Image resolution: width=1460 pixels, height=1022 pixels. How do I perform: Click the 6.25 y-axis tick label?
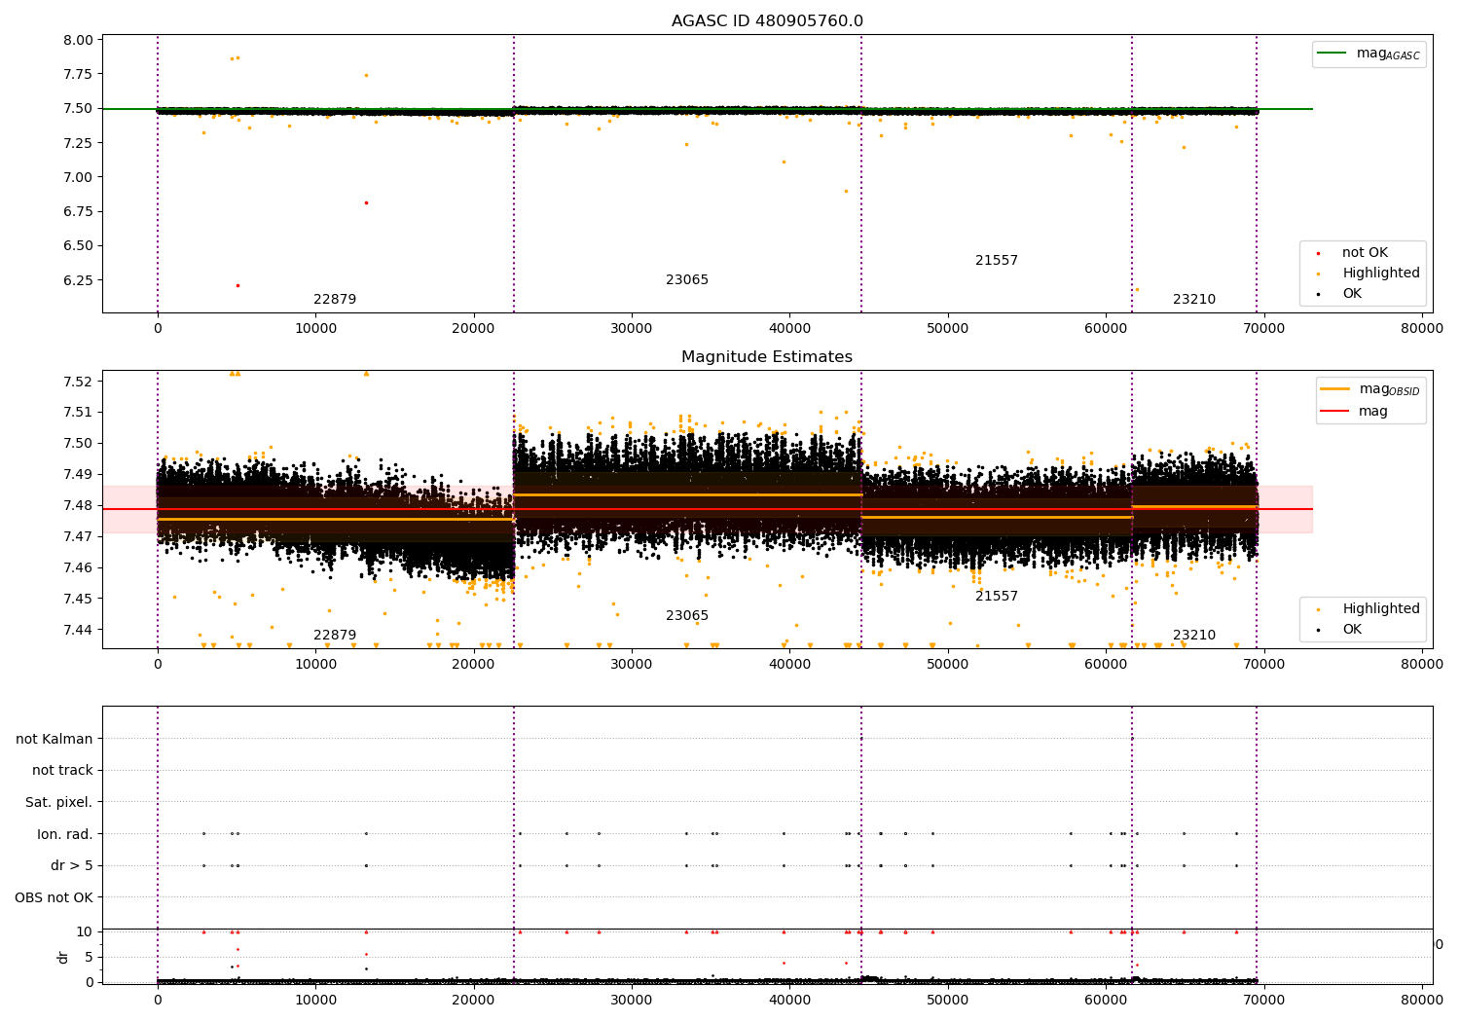tap(79, 280)
